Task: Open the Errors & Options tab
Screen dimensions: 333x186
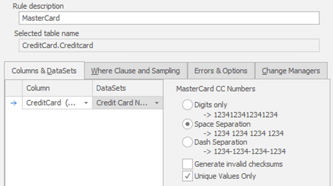Action: click(221, 71)
